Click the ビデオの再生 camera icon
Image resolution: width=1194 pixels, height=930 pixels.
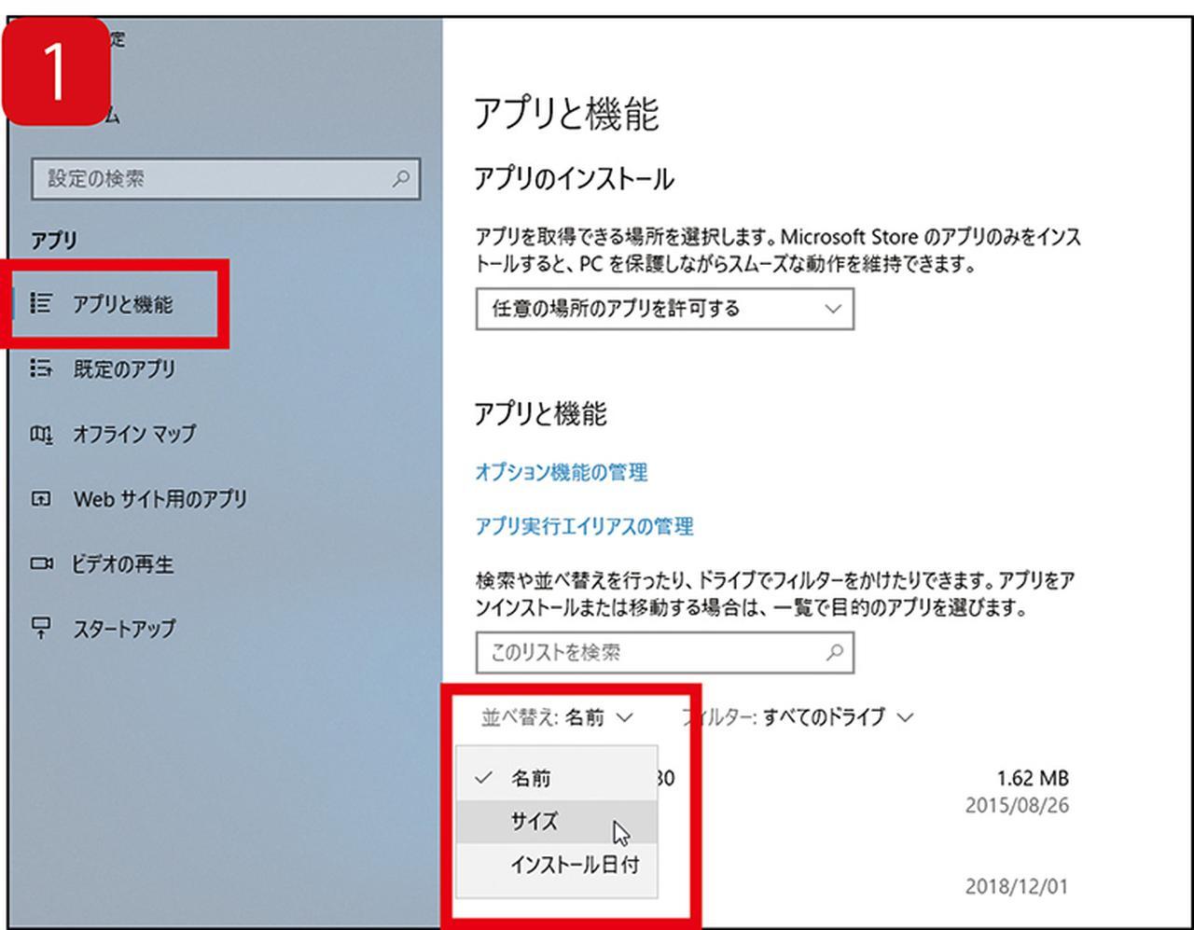pyautogui.click(x=40, y=563)
